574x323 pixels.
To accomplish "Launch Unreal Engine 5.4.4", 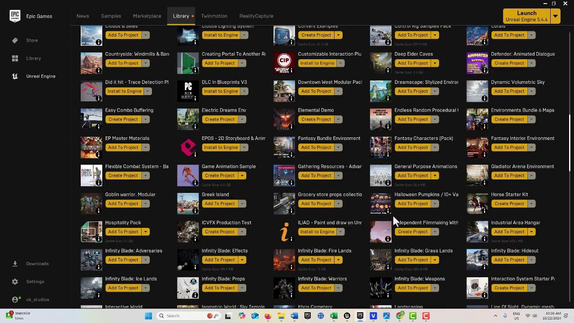I will [x=527, y=16].
